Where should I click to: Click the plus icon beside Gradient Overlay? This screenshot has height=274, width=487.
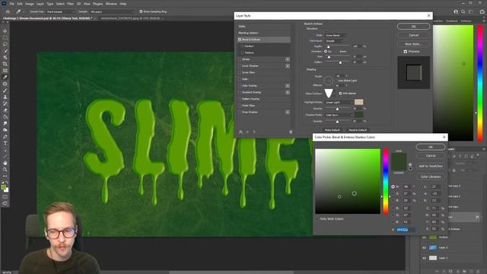coord(288,92)
